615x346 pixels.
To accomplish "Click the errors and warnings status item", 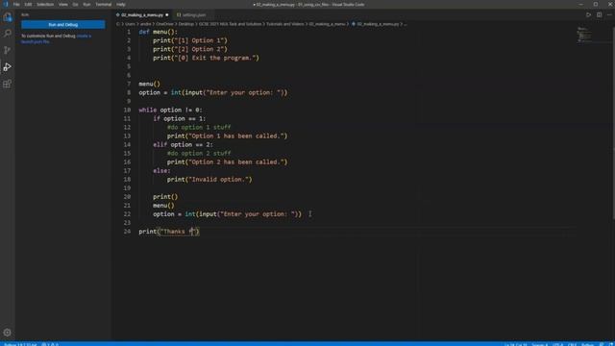I will 50,344.
